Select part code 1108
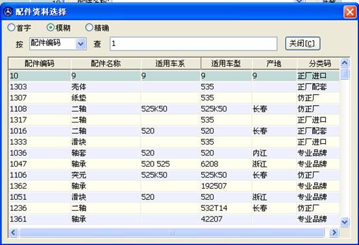The image size is (359, 245). click(18, 109)
